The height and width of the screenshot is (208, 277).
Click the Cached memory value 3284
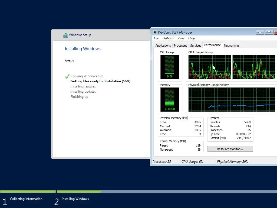pyautogui.click(x=197, y=126)
